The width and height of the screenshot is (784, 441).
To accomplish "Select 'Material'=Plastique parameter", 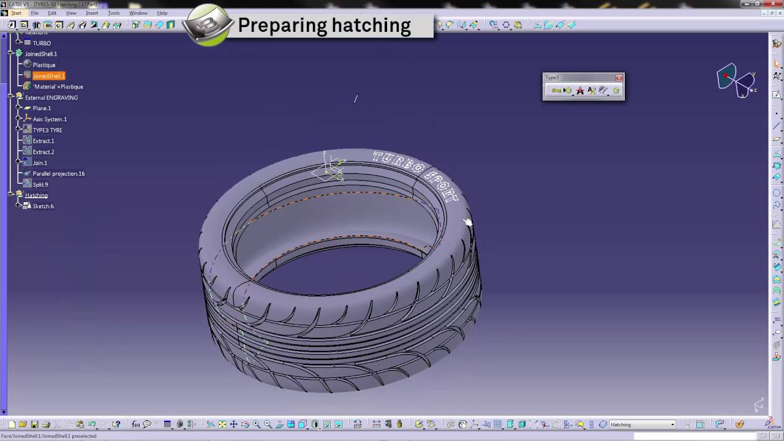I will 58,87.
